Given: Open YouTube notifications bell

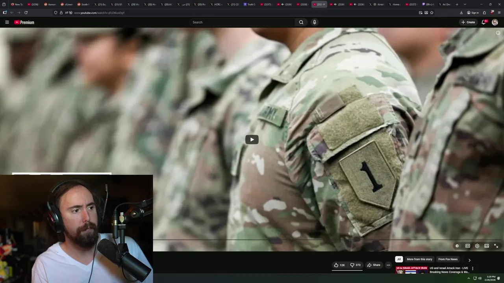Looking at the screenshot, I should pyautogui.click(x=484, y=22).
